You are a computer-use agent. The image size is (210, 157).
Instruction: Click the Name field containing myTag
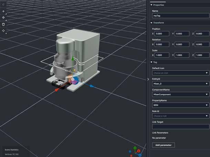coord(180,16)
